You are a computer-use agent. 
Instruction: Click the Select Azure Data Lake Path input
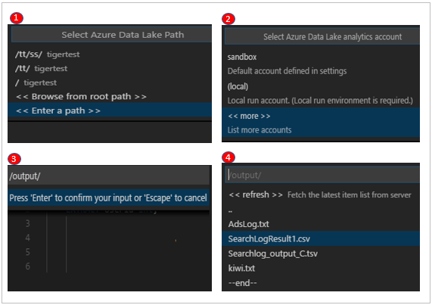(111, 35)
